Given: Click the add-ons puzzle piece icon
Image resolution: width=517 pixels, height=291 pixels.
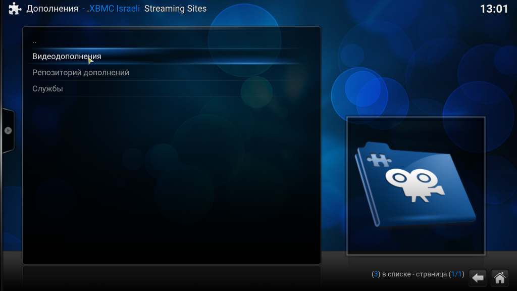Looking at the screenshot, I should click(x=15, y=9).
